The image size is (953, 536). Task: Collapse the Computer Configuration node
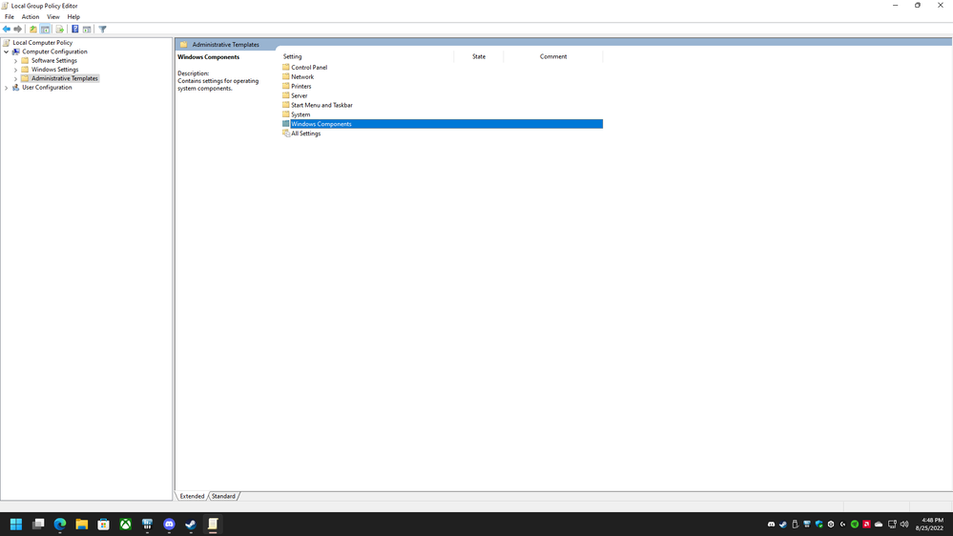(x=7, y=52)
